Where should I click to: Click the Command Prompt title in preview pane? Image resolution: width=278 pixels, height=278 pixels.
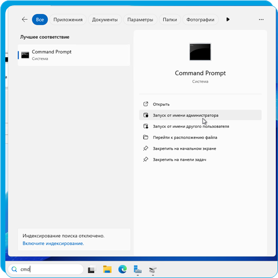click(x=200, y=73)
